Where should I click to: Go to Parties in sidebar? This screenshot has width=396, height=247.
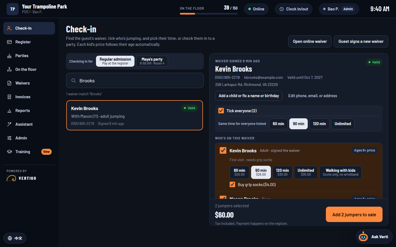pos(29,56)
